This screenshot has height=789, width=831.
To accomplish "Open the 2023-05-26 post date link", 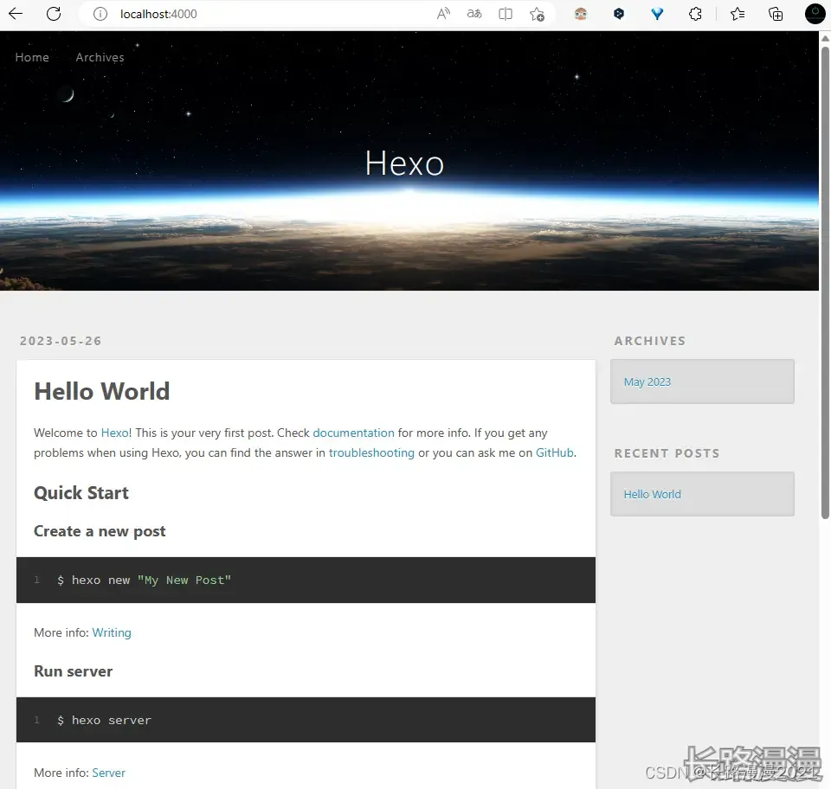I will [x=61, y=341].
